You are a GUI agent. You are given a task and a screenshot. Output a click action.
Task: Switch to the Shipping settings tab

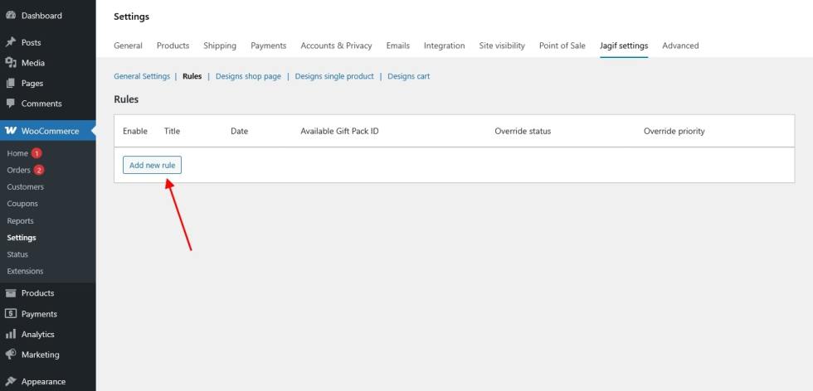220,46
